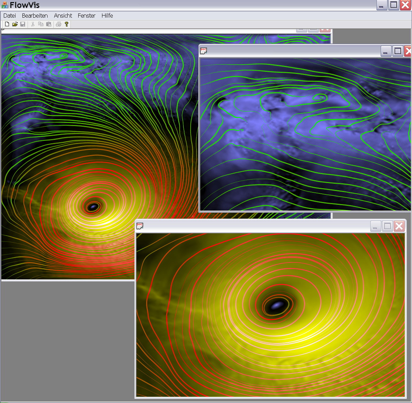Click the Print toolbar icon
Viewport: 412px width, 403px height.
(x=59, y=24)
